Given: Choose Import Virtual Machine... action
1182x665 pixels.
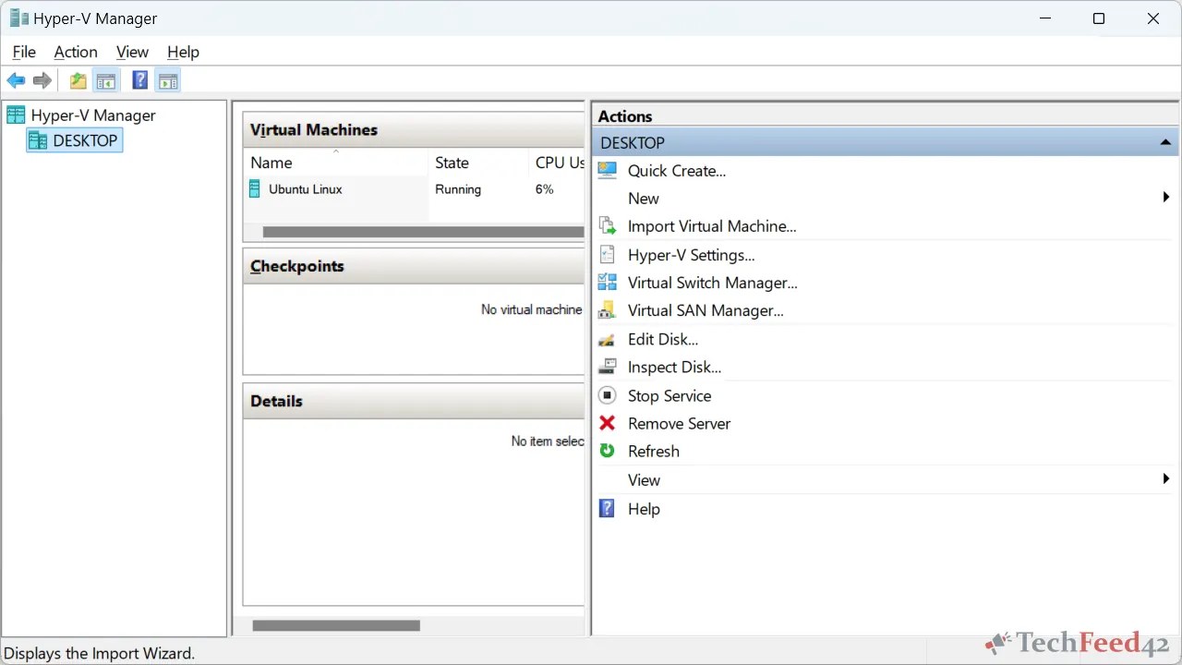Looking at the screenshot, I should point(712,225).
